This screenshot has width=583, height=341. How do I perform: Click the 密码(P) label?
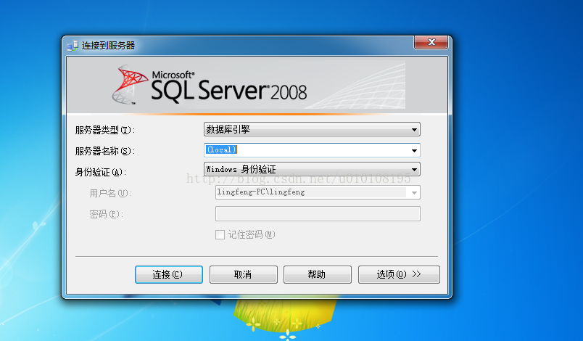pos(107,214)
